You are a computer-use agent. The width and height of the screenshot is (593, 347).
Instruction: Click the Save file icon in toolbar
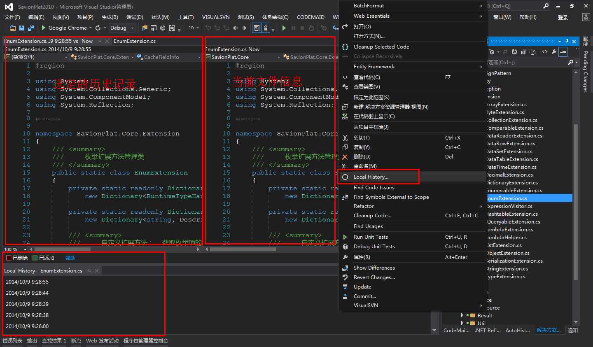click(x=22, y=28)
